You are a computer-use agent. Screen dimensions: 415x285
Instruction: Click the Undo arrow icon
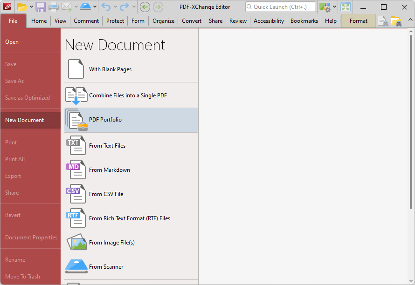(106, 7)
